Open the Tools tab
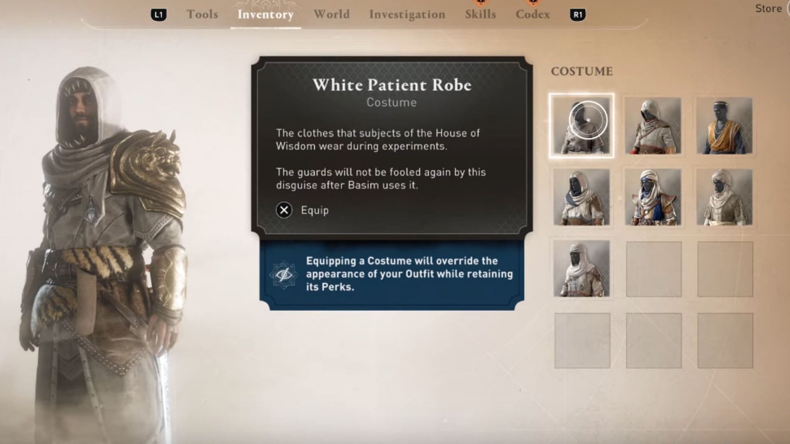The image size is (790, 444). coord(202,14)
